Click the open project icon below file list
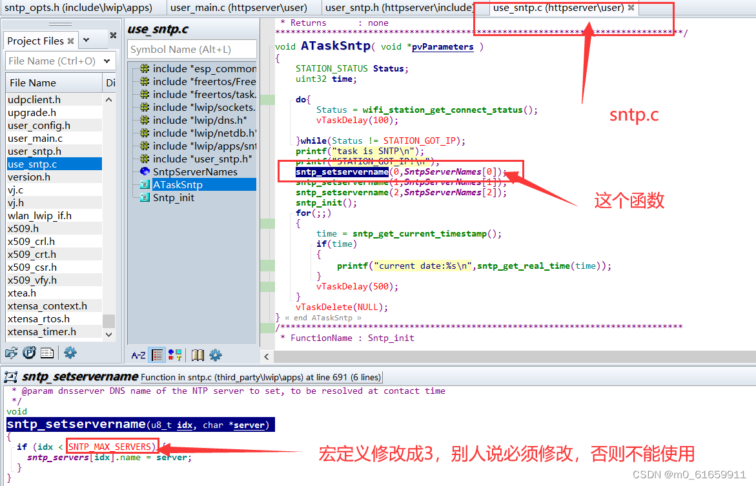This screenshot has height=486, width=756. 10,353
